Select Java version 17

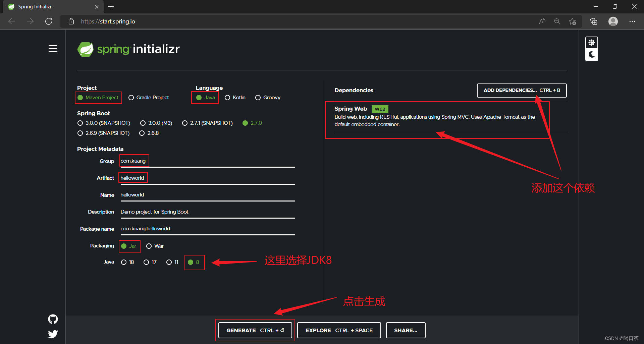tap(150, 262)
